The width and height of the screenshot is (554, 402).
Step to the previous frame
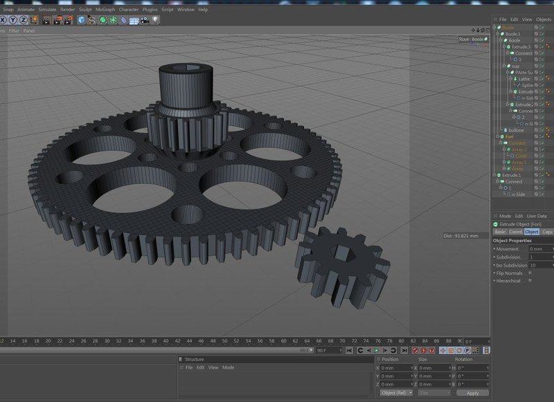point(368,351)
